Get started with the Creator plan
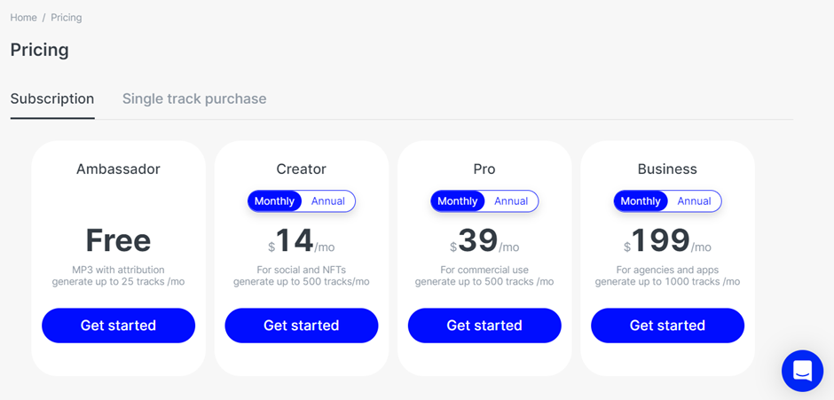834x400 pixels. 302,325
